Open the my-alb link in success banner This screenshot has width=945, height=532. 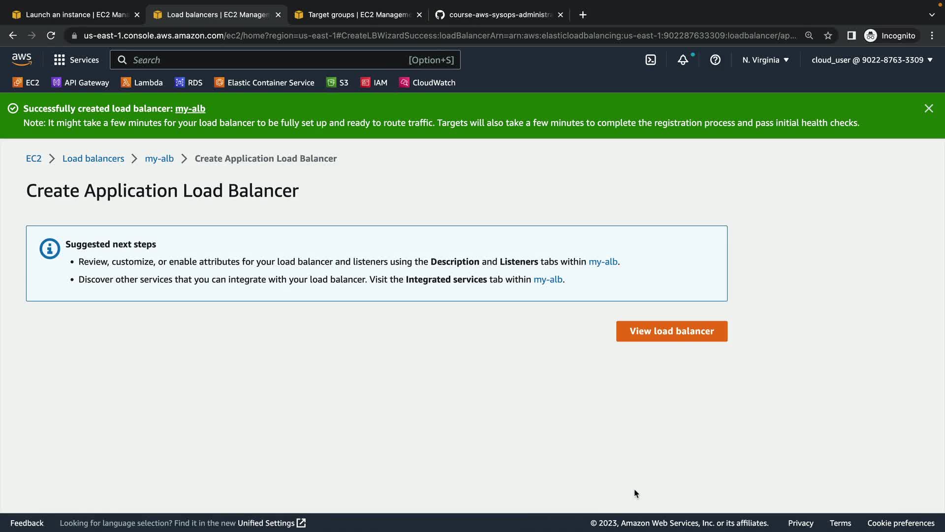(190, 108)
